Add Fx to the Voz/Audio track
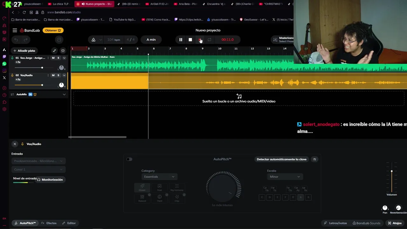This screenshot has width=407, height=229. click(x=18, y=80)
